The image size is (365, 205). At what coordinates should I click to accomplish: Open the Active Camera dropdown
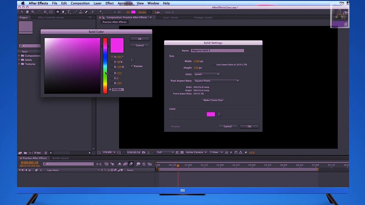196,152
